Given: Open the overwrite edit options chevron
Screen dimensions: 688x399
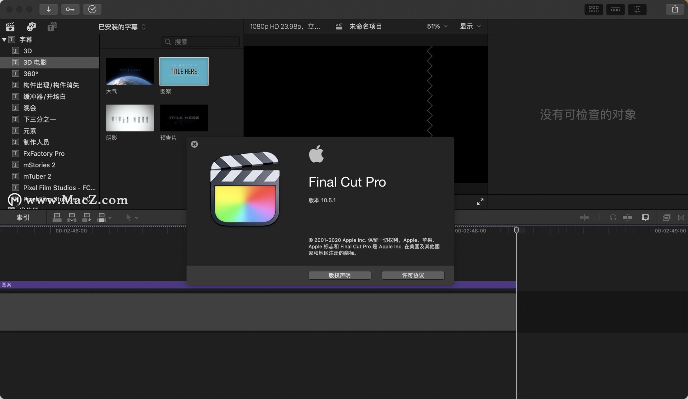Looking at the screenshot, I should (110, 218).
